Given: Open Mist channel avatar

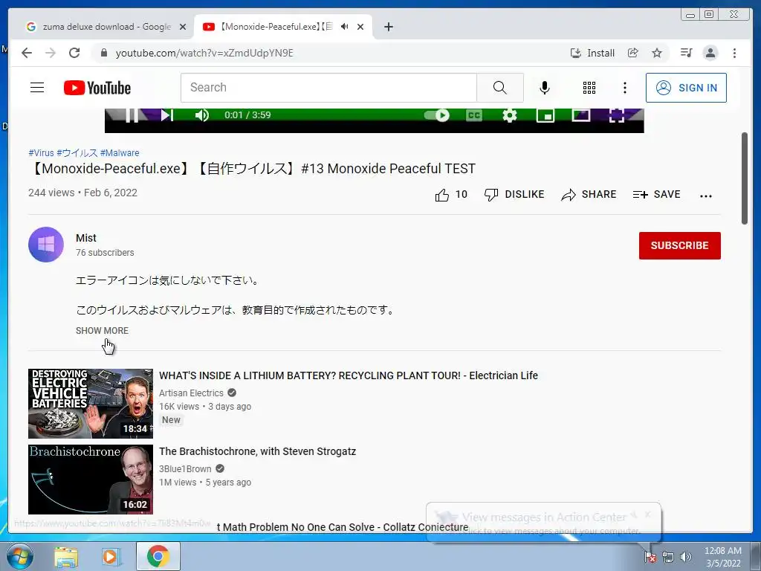Looking at the screenshot, I should click(x=46, y=245).
